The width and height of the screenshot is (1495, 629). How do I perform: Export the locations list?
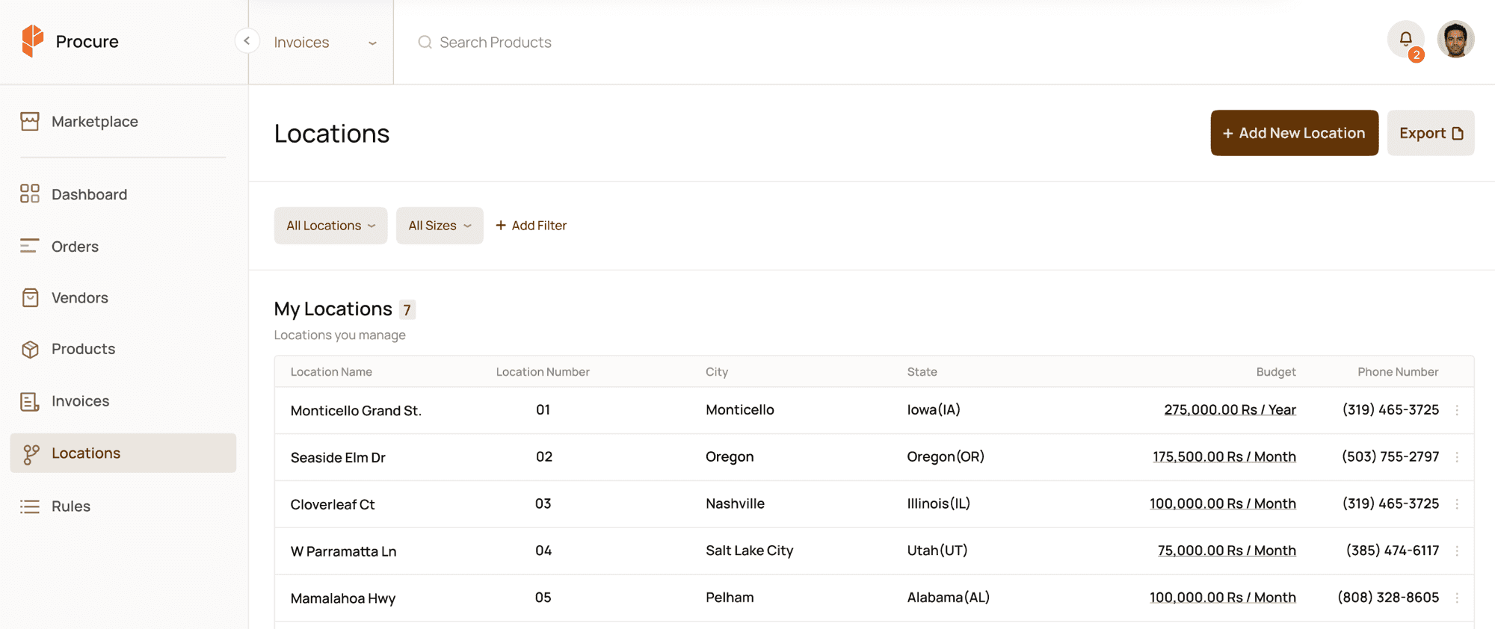coord(1430,133)
